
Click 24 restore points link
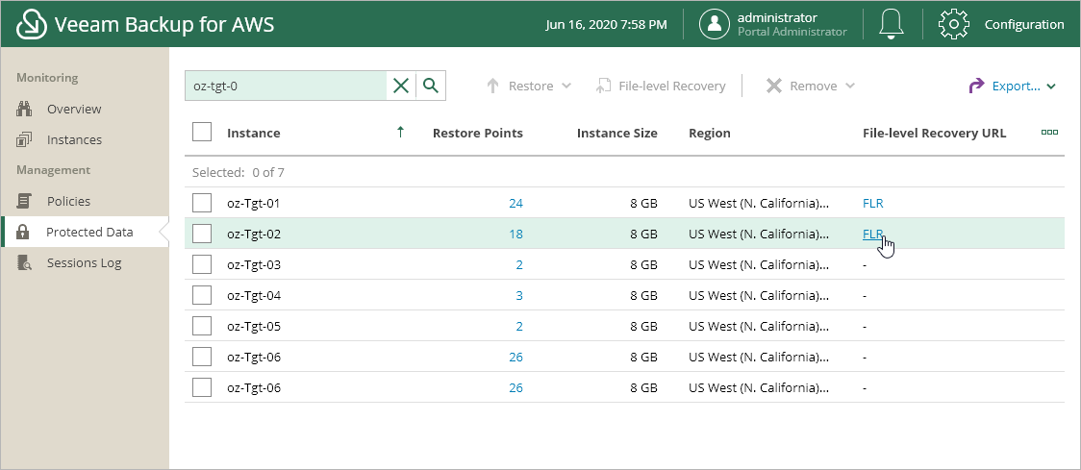[x=515, y=203]
